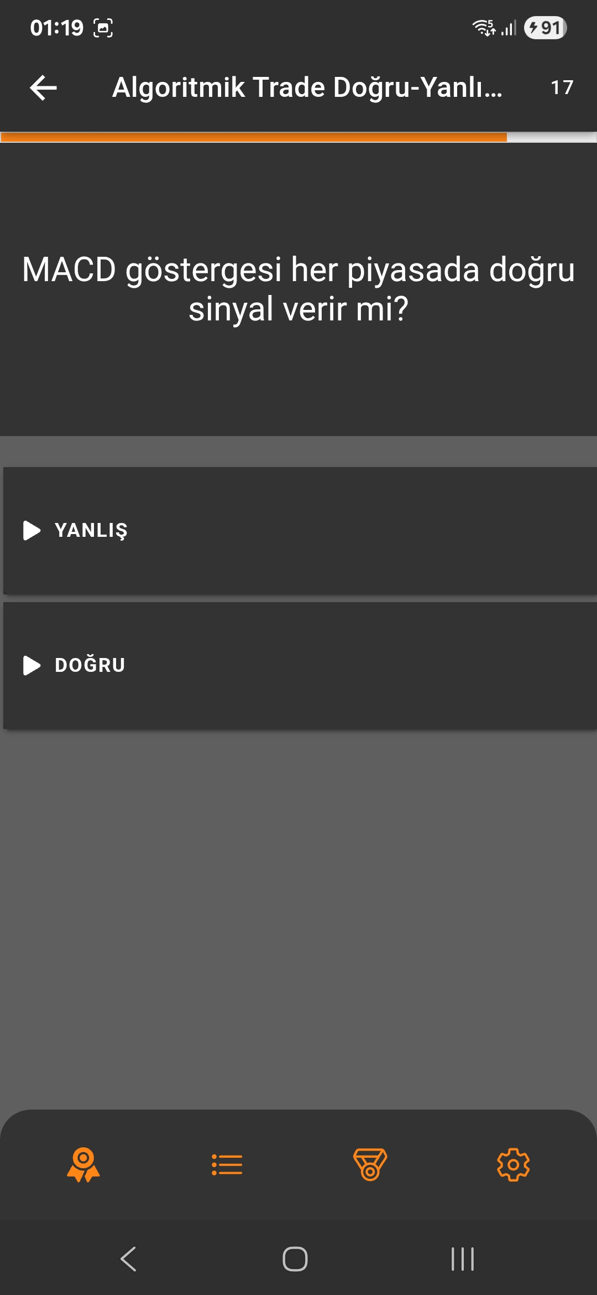597x1295 pixels.
Task: Click the Algoritmik Trade Doğru-Yanlı… title
Action: tap(307, 87)
